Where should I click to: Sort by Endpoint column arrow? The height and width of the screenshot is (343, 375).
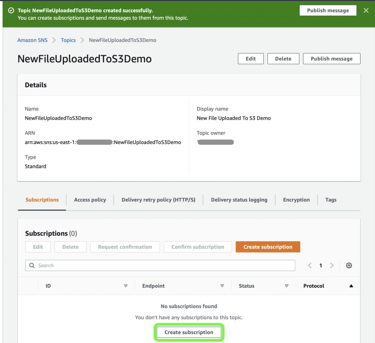click(x=222, y=286)
